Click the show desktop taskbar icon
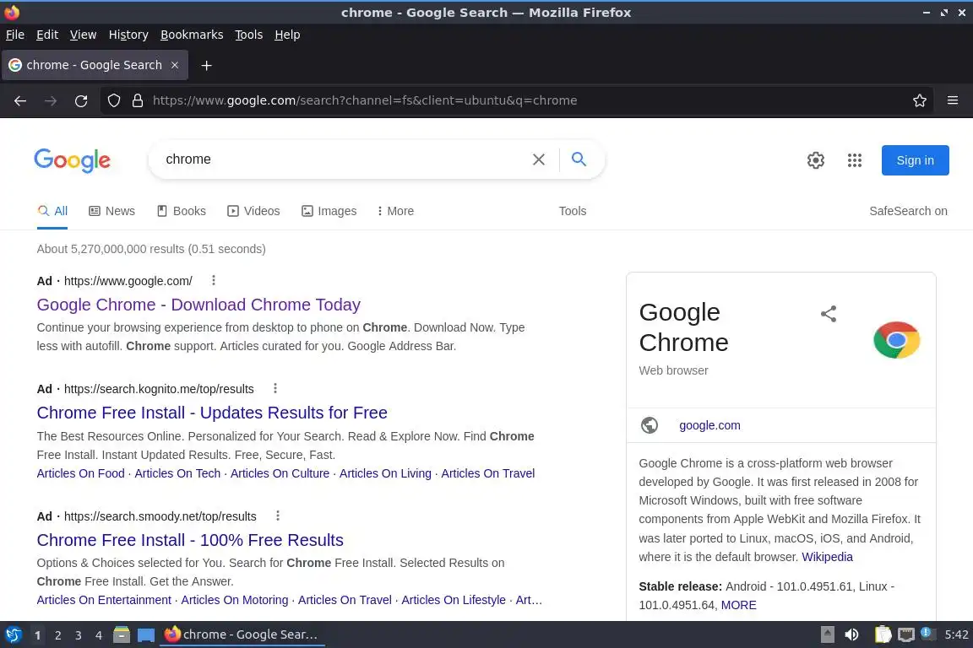Image resolution: width=973 pixels, height=648 pixels. [146, 635]
